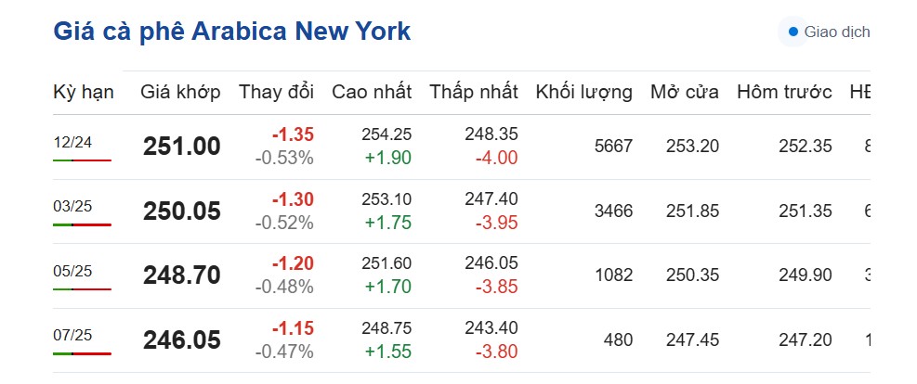Click the 246.05 matched price for 07/25
This screenshot has width=917, height=384.
click(x=182, y=340)
